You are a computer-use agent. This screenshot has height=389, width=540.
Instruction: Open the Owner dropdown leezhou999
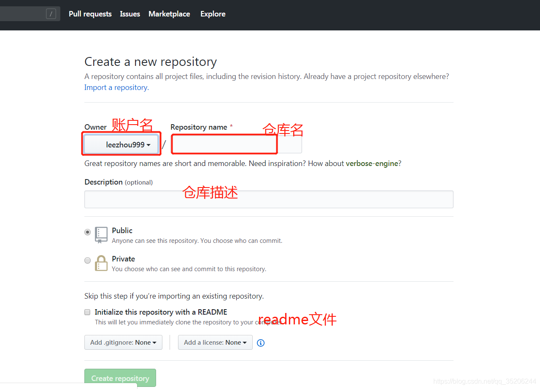(121, 144)
